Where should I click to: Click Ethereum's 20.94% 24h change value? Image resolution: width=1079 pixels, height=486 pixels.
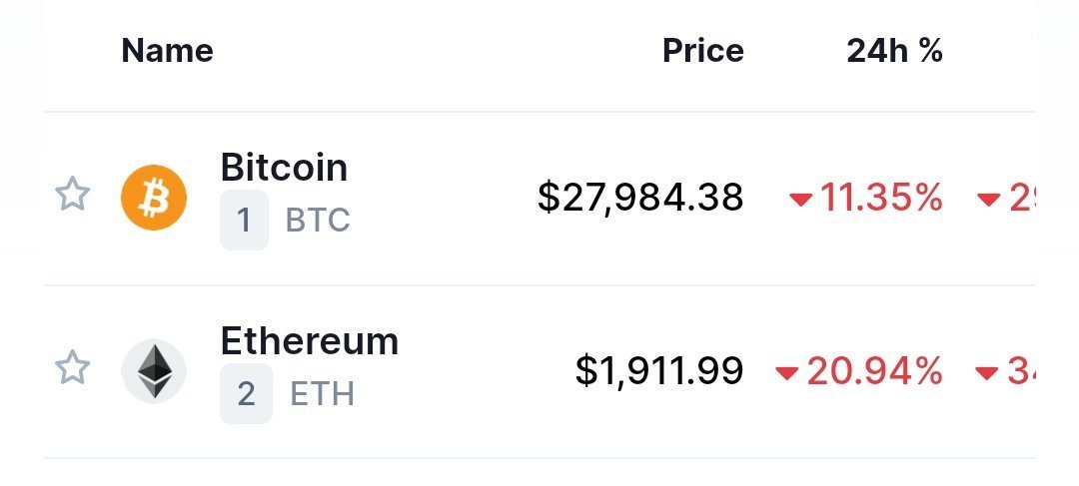tap(874, 372)
